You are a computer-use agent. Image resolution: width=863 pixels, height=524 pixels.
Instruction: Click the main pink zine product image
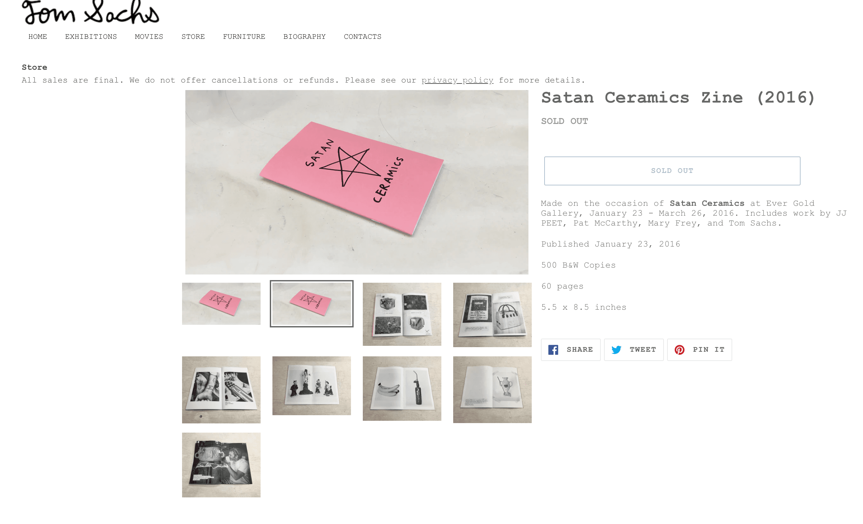[x=357, y=182]
